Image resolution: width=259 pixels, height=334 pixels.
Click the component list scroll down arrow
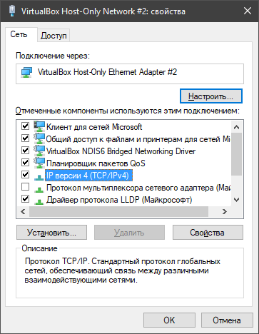236,200
